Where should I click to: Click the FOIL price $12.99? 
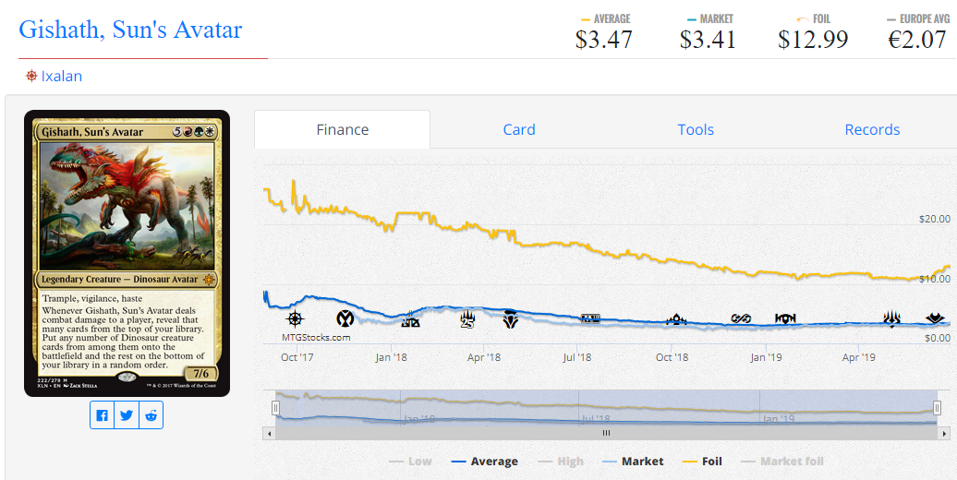(x=813, y=40)
